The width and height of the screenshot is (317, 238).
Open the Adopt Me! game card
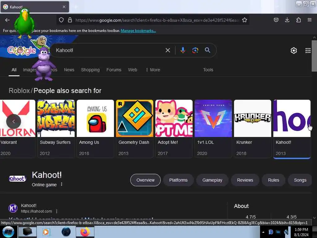click(174, 129)
